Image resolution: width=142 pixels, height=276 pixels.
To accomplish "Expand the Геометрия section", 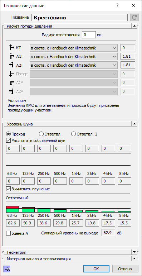I will [134, 252].
